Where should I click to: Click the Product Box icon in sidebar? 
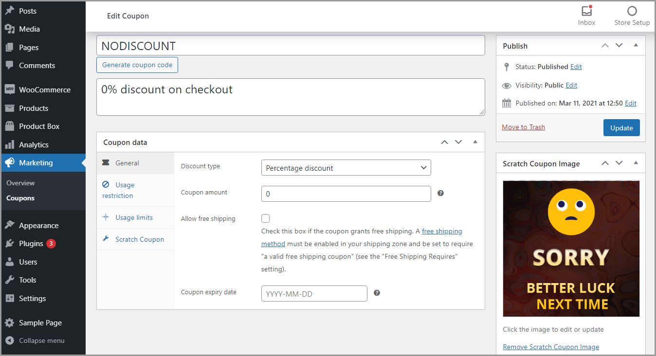(x=9, y=126)
